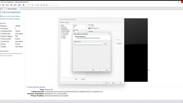Screen dimensions: 183x103
Task: Click the Send Ctrl+Alt+Del toolbar icon
Action: (x=29, y=5)
